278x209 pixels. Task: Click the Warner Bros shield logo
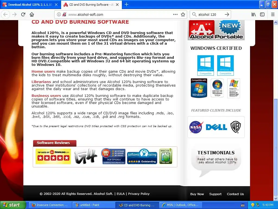click(x=236, y=127)
